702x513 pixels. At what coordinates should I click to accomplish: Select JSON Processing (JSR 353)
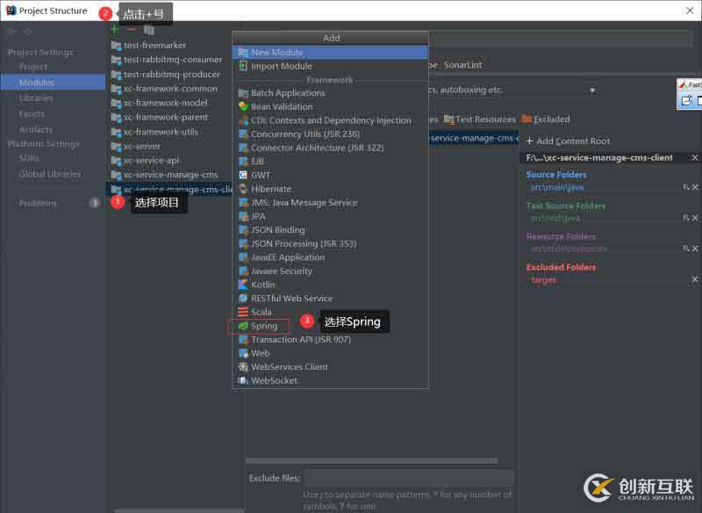coord(330,243)
